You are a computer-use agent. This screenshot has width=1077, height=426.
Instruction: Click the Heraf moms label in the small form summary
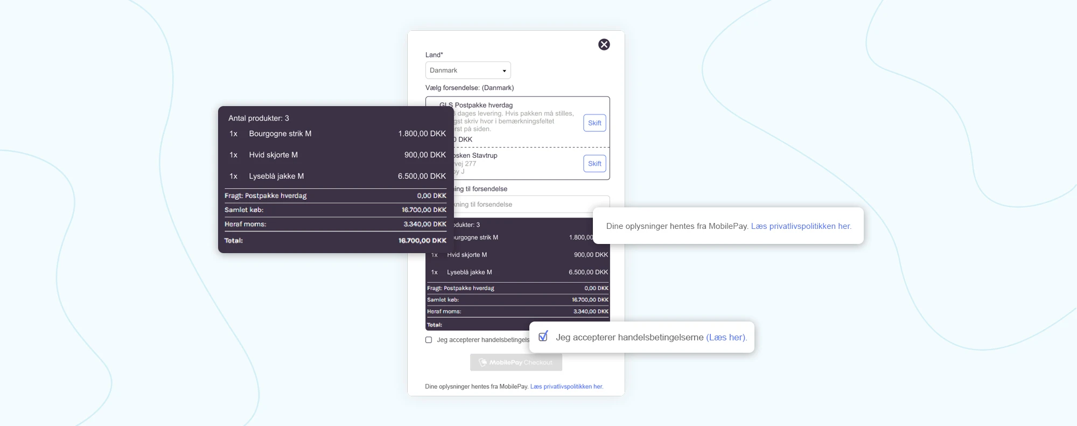pos(444,312)
